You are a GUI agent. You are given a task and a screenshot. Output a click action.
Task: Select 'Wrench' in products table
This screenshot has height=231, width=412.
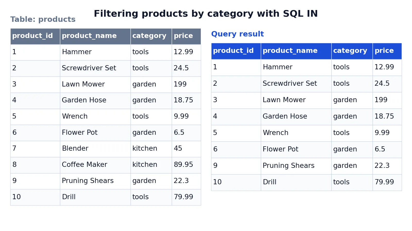point(95,117)
